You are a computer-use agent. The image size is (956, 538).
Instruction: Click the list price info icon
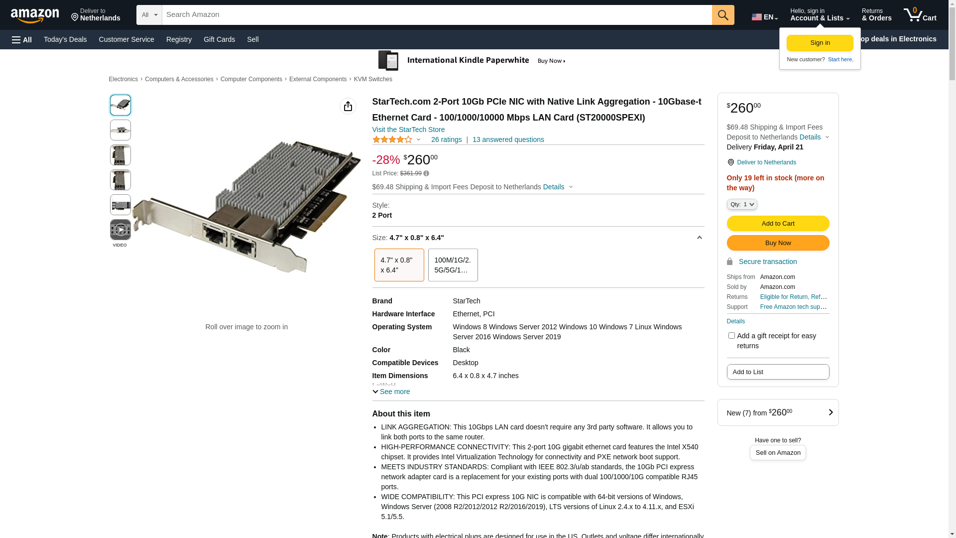pyautogui.click(x=426, y=174)
